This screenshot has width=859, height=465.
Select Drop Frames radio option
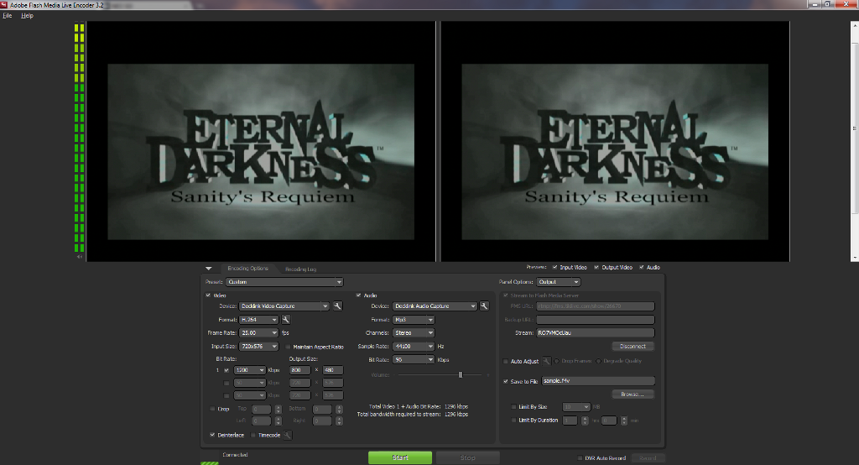tap(557, 361)
